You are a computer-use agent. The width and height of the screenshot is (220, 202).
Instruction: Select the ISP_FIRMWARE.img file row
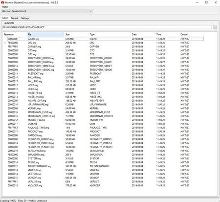tap(106, 105)
